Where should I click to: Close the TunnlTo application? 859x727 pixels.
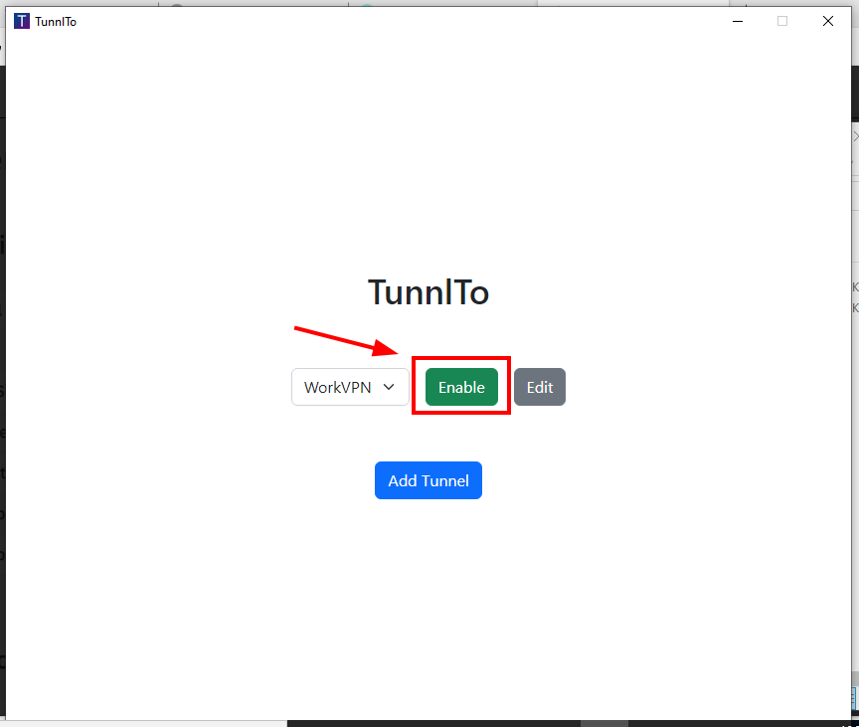coord(827,21)
